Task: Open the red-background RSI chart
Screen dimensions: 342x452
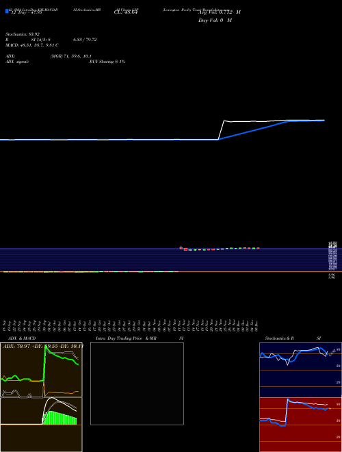Action: (x=300, y=425)
